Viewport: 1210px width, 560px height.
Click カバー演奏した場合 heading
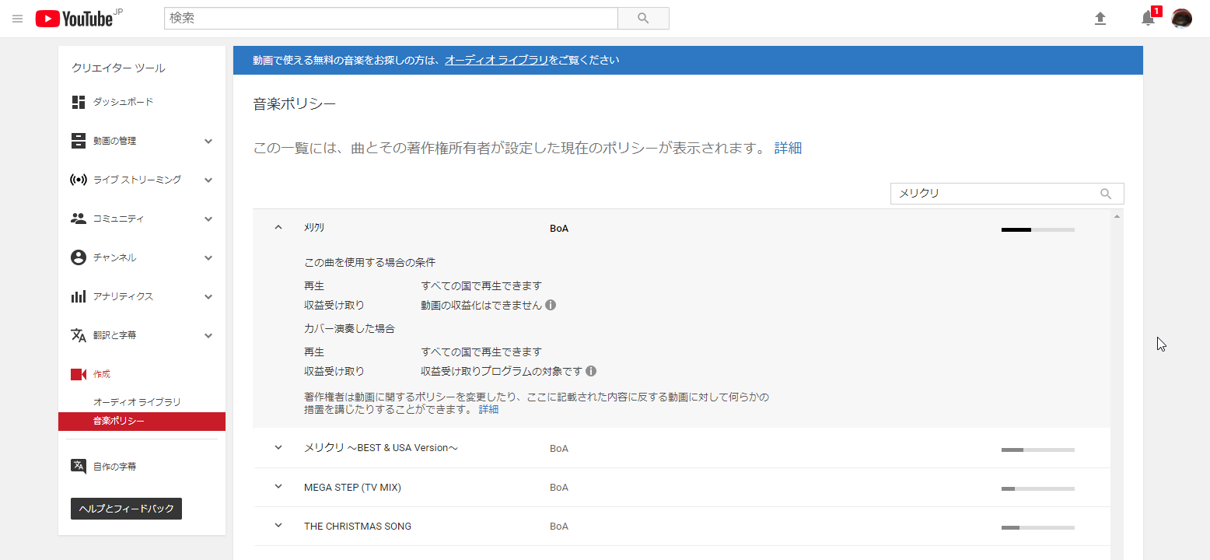(349, 328)
